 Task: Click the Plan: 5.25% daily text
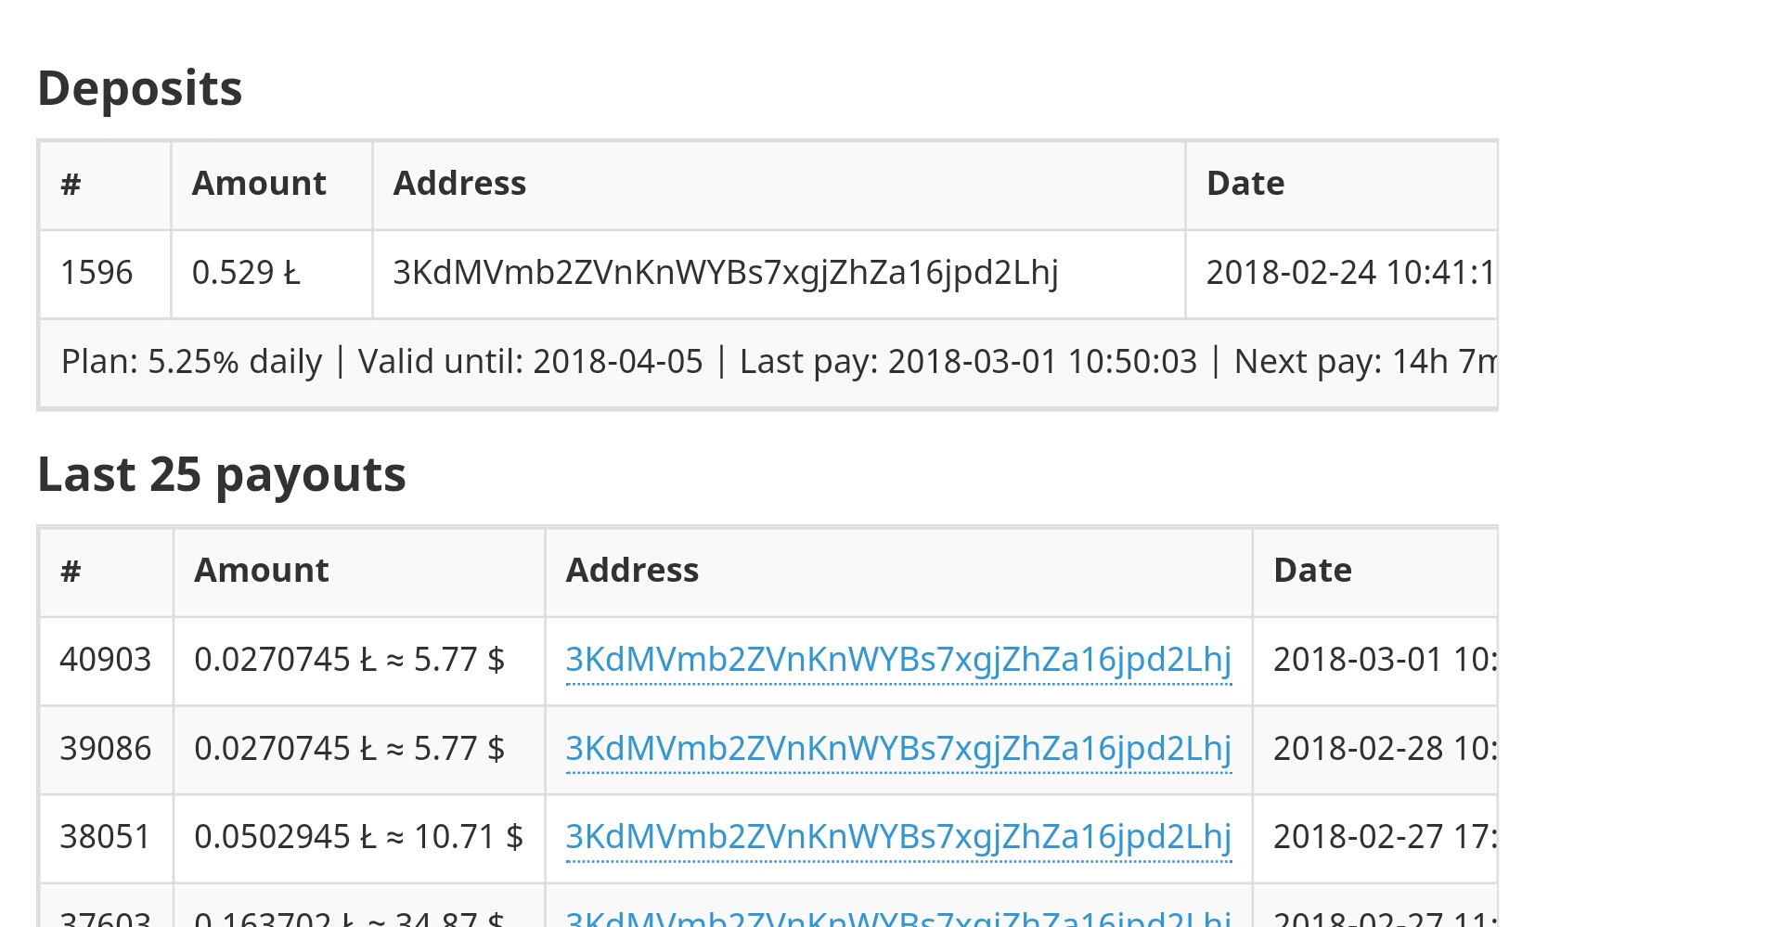192,362
